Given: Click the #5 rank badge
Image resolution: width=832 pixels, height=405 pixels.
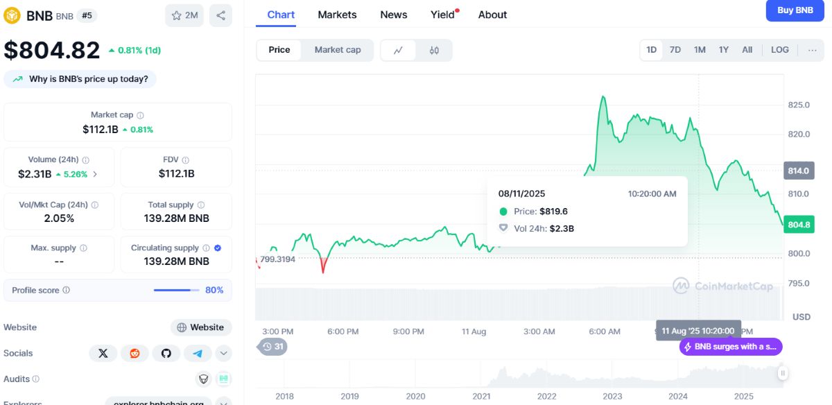Looking at the screenshot, I should coord(86,15).
